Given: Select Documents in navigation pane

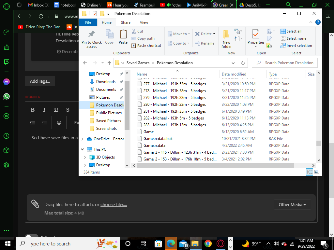Looking at the screenshot, I should coord(106,90).
